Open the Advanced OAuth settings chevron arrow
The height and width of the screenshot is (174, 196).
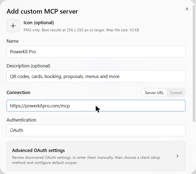pyautogui.click(x=177, y=156)
